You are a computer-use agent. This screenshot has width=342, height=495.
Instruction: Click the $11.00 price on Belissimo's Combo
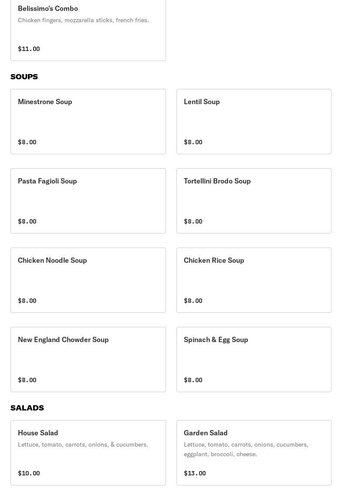(x=29, y=49)
